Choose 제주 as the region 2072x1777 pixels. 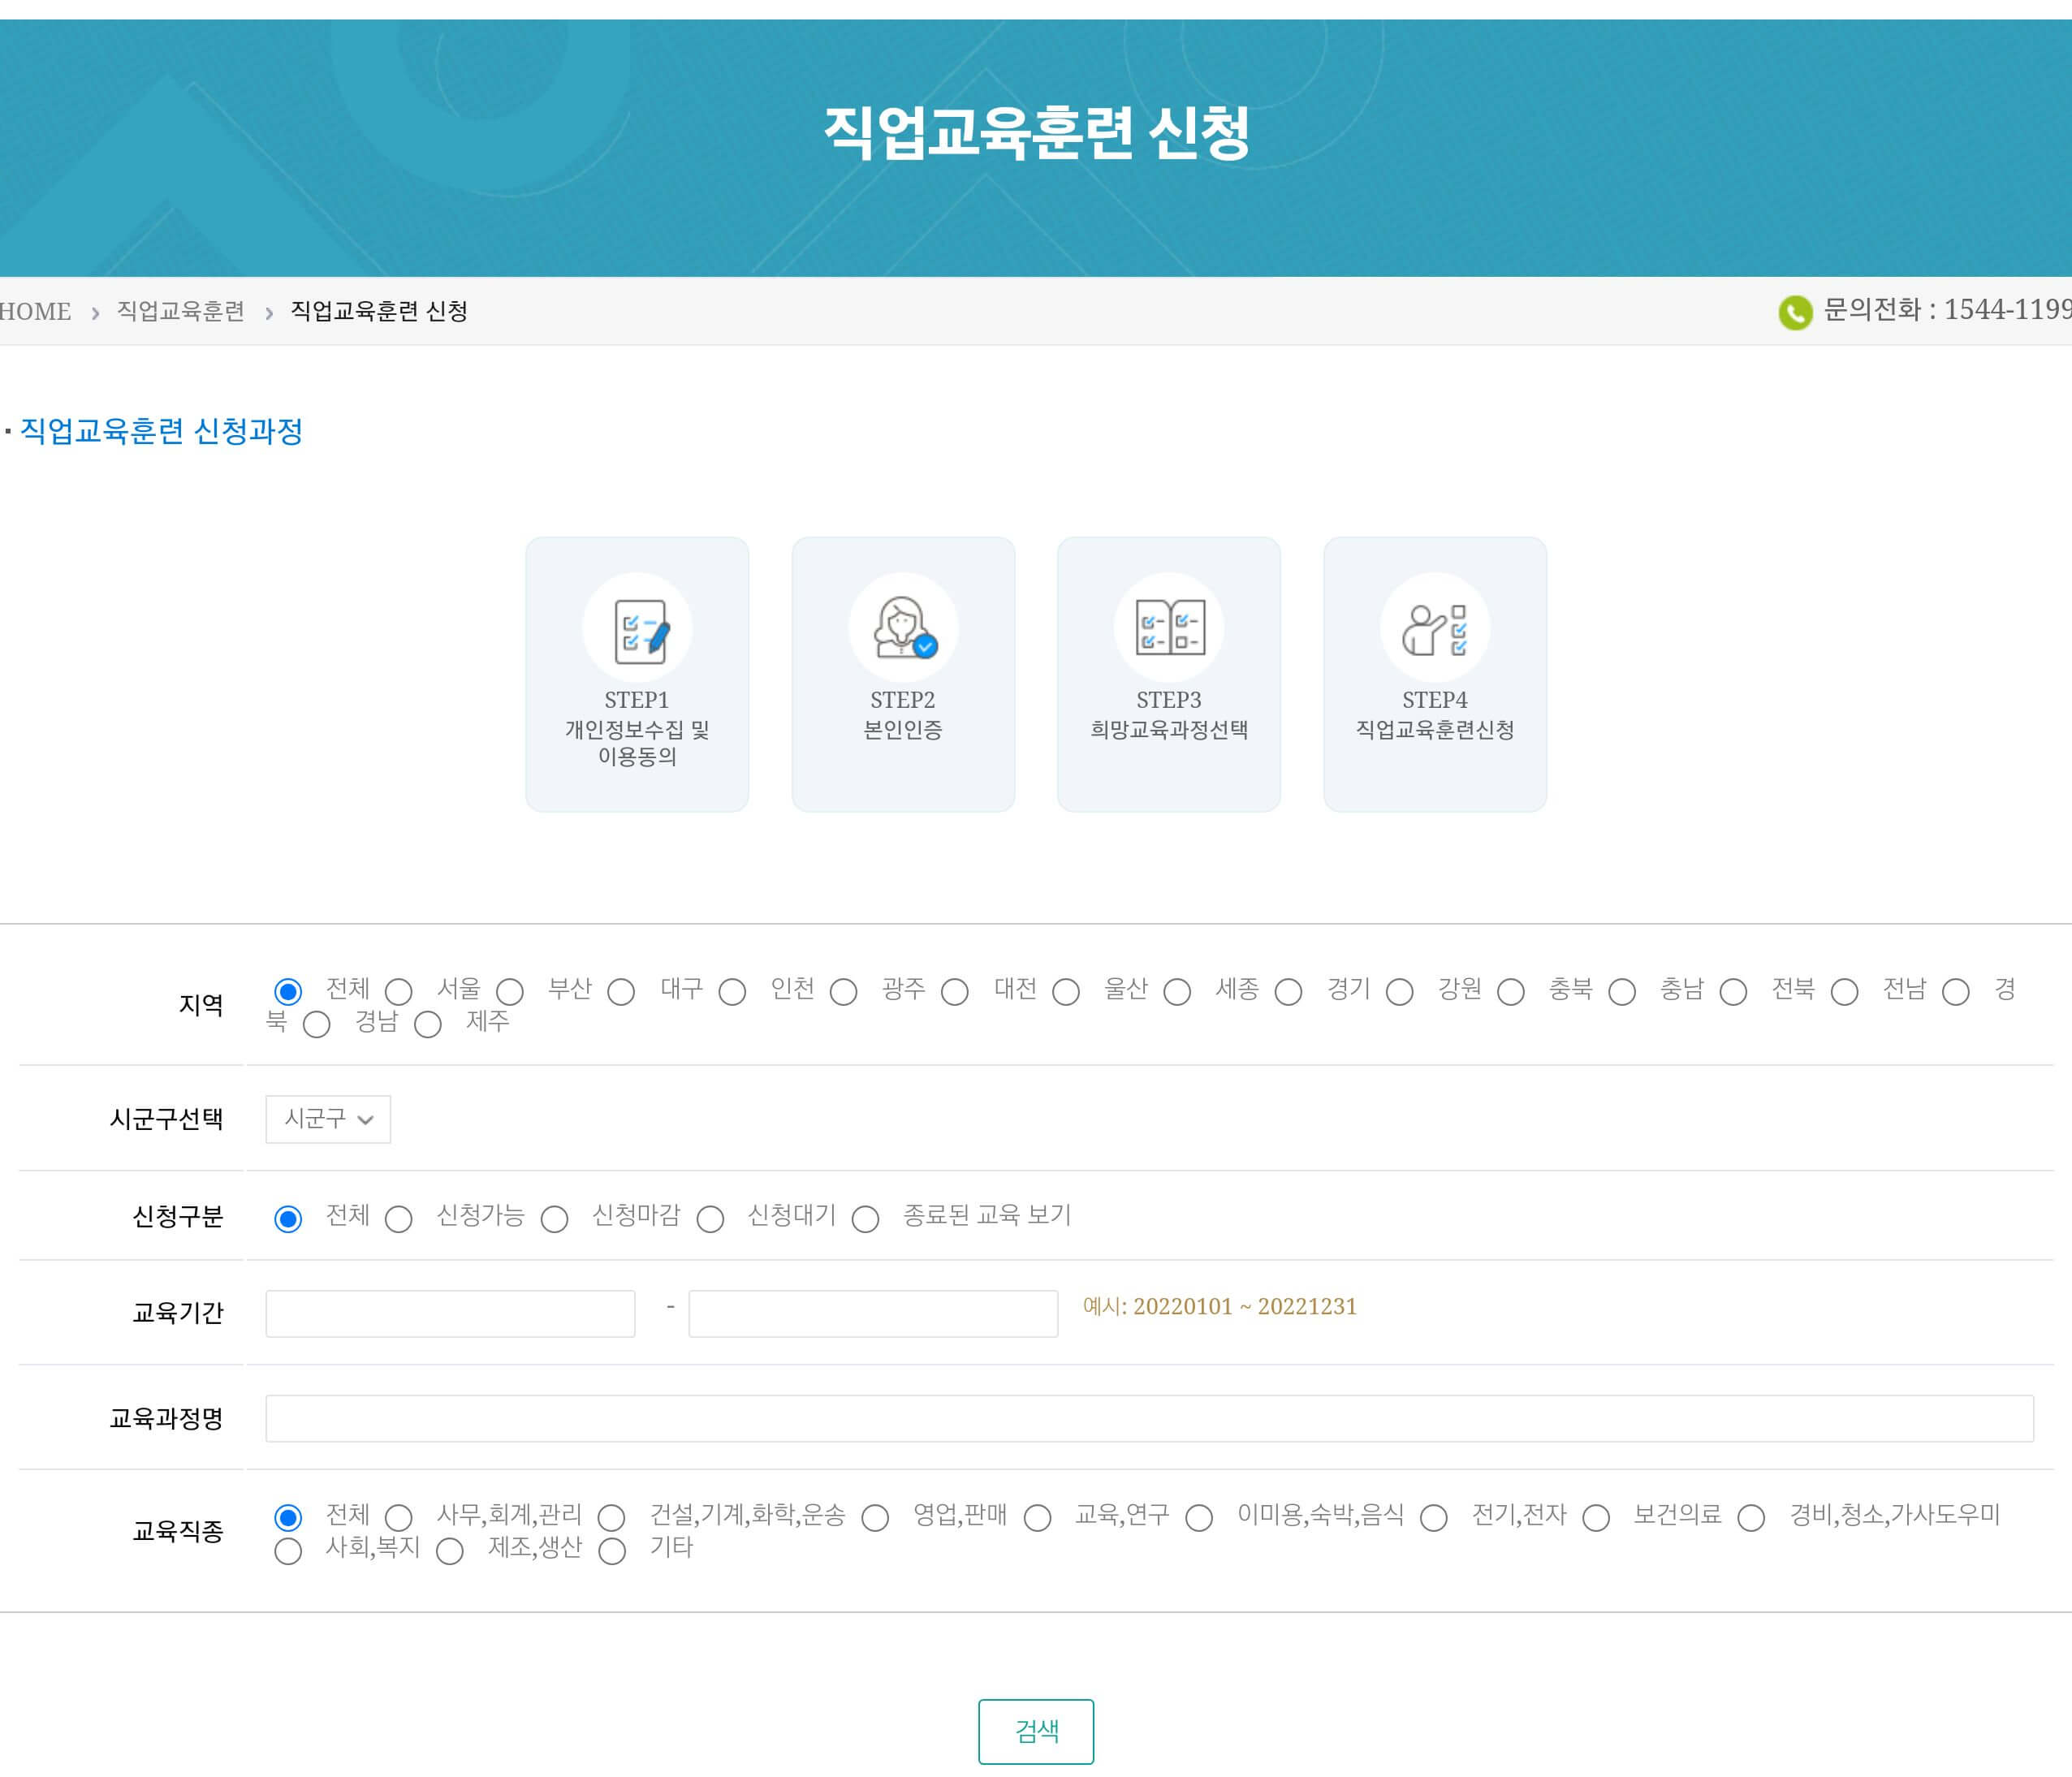click(x=428, y=1025)
